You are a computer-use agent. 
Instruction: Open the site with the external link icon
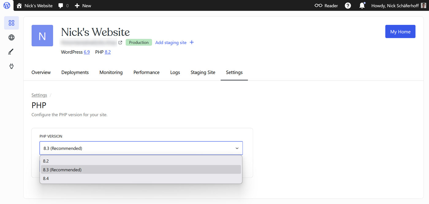tap(120, 42)
